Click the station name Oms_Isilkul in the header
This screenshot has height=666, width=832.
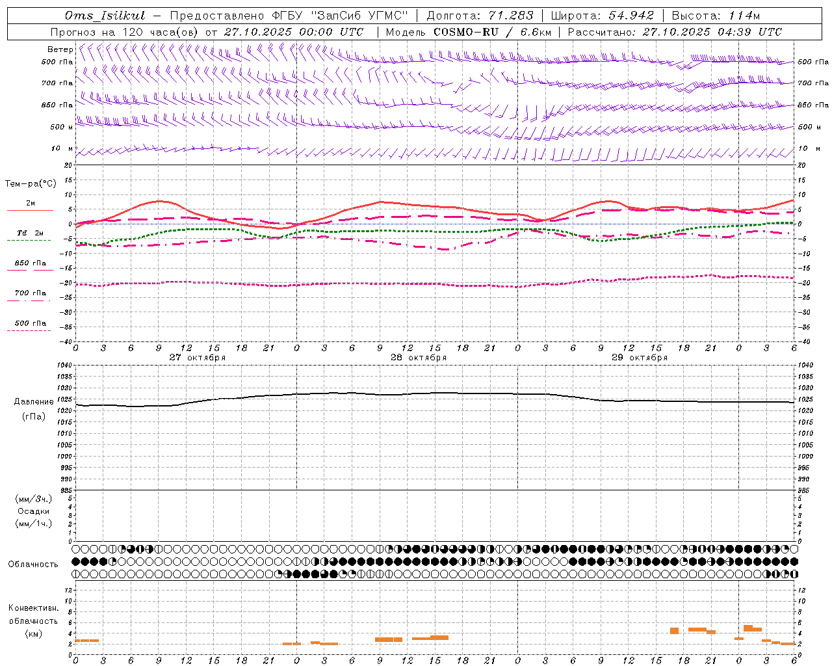(x=105, y=16)
